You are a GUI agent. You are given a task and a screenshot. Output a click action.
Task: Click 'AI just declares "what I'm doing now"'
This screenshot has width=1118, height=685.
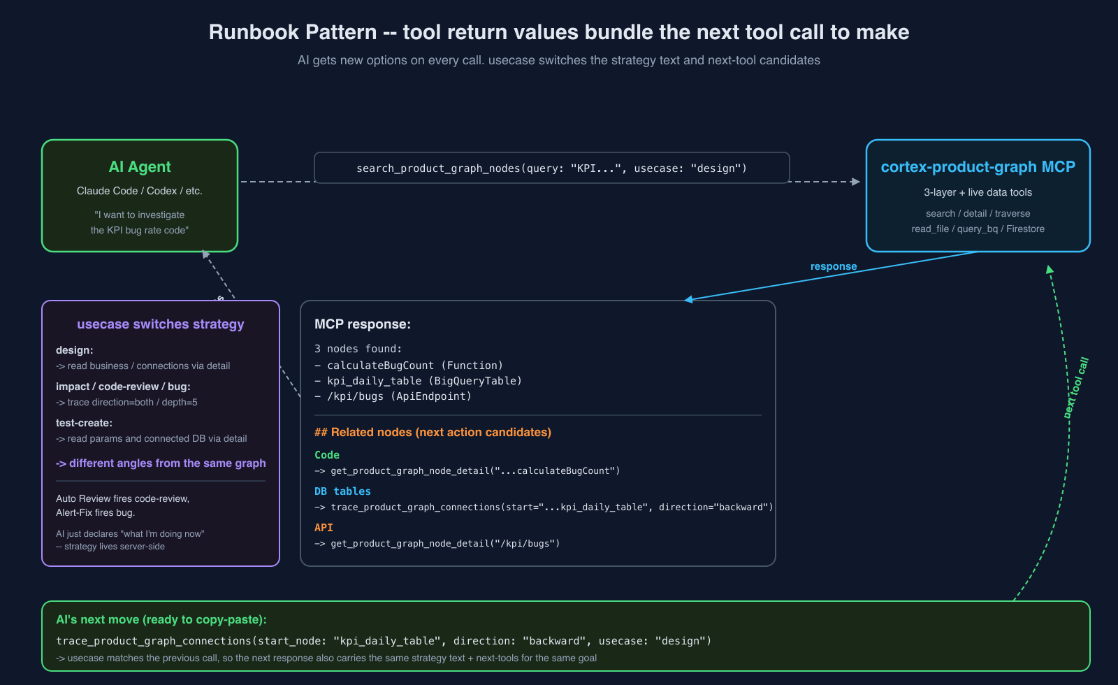tap(130, 533)
